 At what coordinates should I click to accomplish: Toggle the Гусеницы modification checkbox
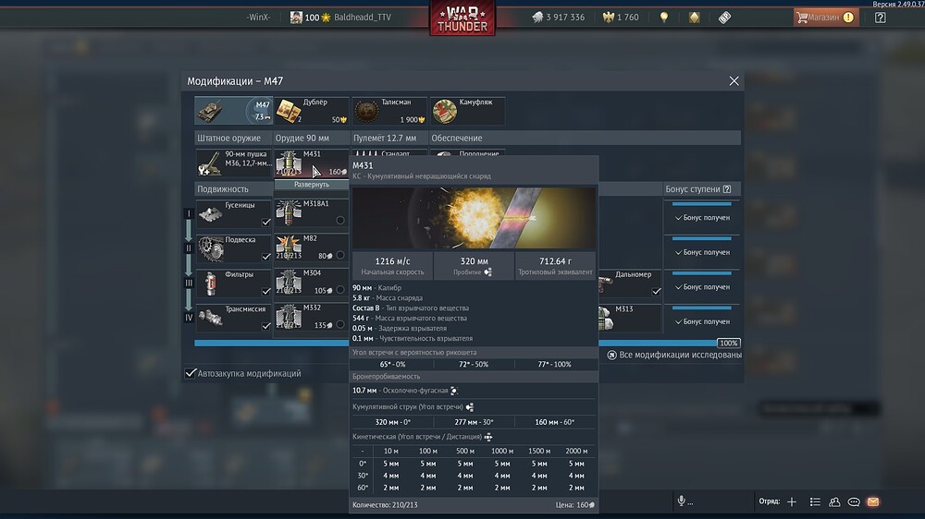click(x=265, y=223)
